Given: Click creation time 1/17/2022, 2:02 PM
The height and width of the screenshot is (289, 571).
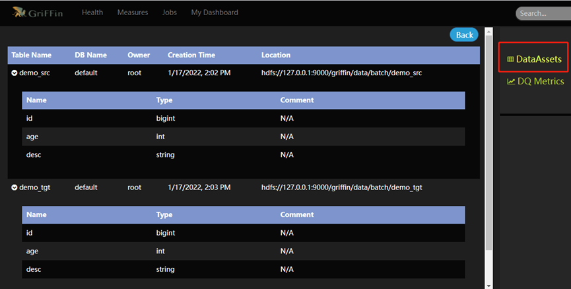Looking at the screenshot, I should pyautogui.click(x=199, y=73).
